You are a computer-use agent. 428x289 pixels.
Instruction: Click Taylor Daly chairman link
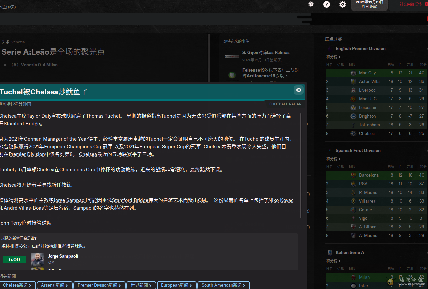pyautogui.click(x=38, y=116)
